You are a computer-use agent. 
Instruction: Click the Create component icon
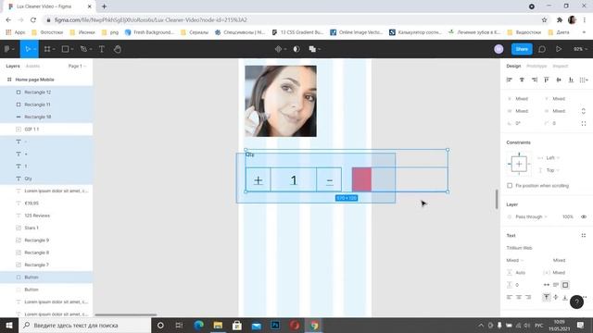[x=278, y=49]
